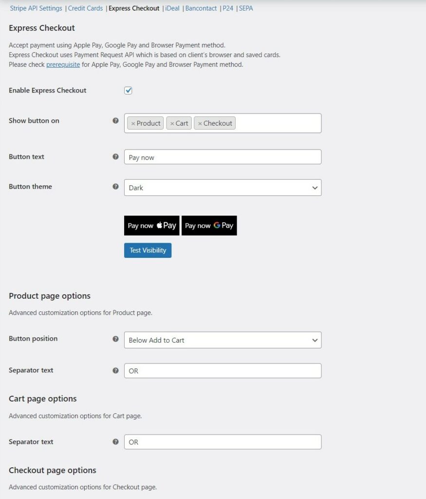Image resolution: width=426 pixels, height=499 pixels.
Task: Click into the Button text input field
Action: (222, 157)
